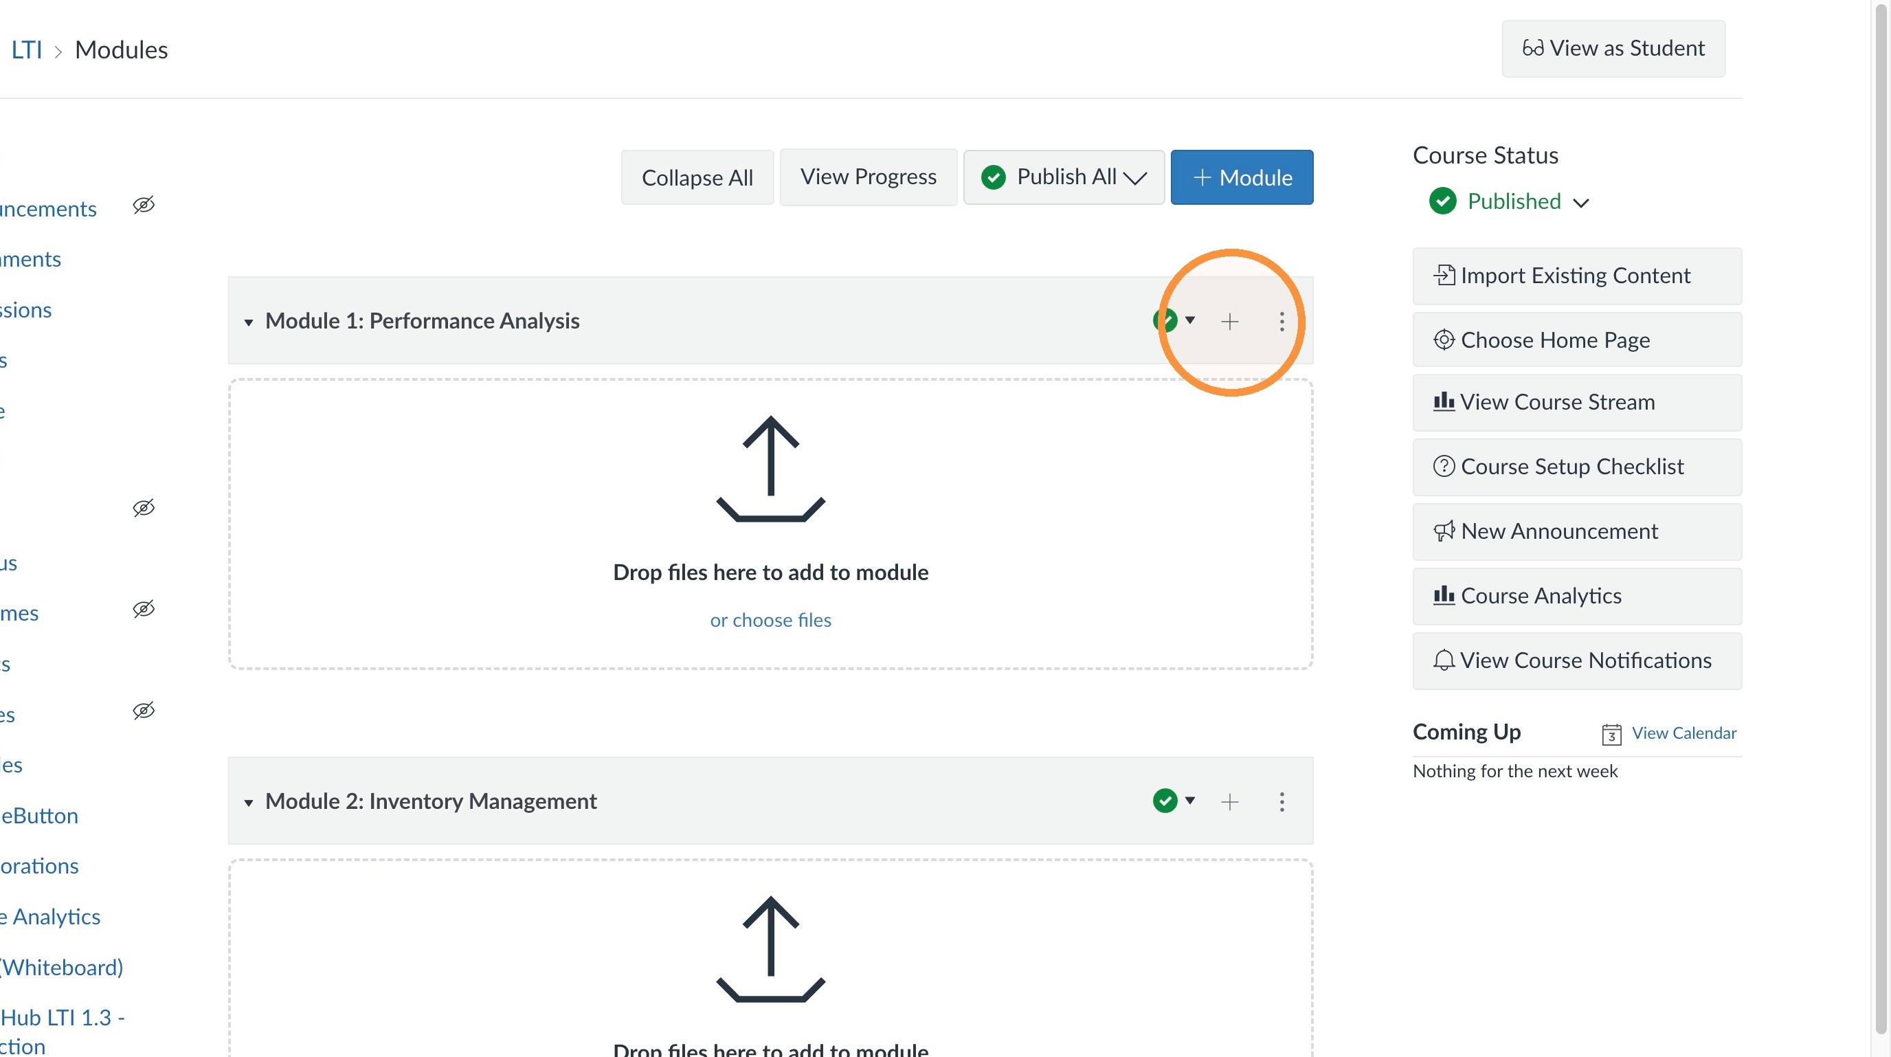Screen dimensions: 1891x1057
Task: Open Analytics link in left course navigation
Action: tap(50, 917)
